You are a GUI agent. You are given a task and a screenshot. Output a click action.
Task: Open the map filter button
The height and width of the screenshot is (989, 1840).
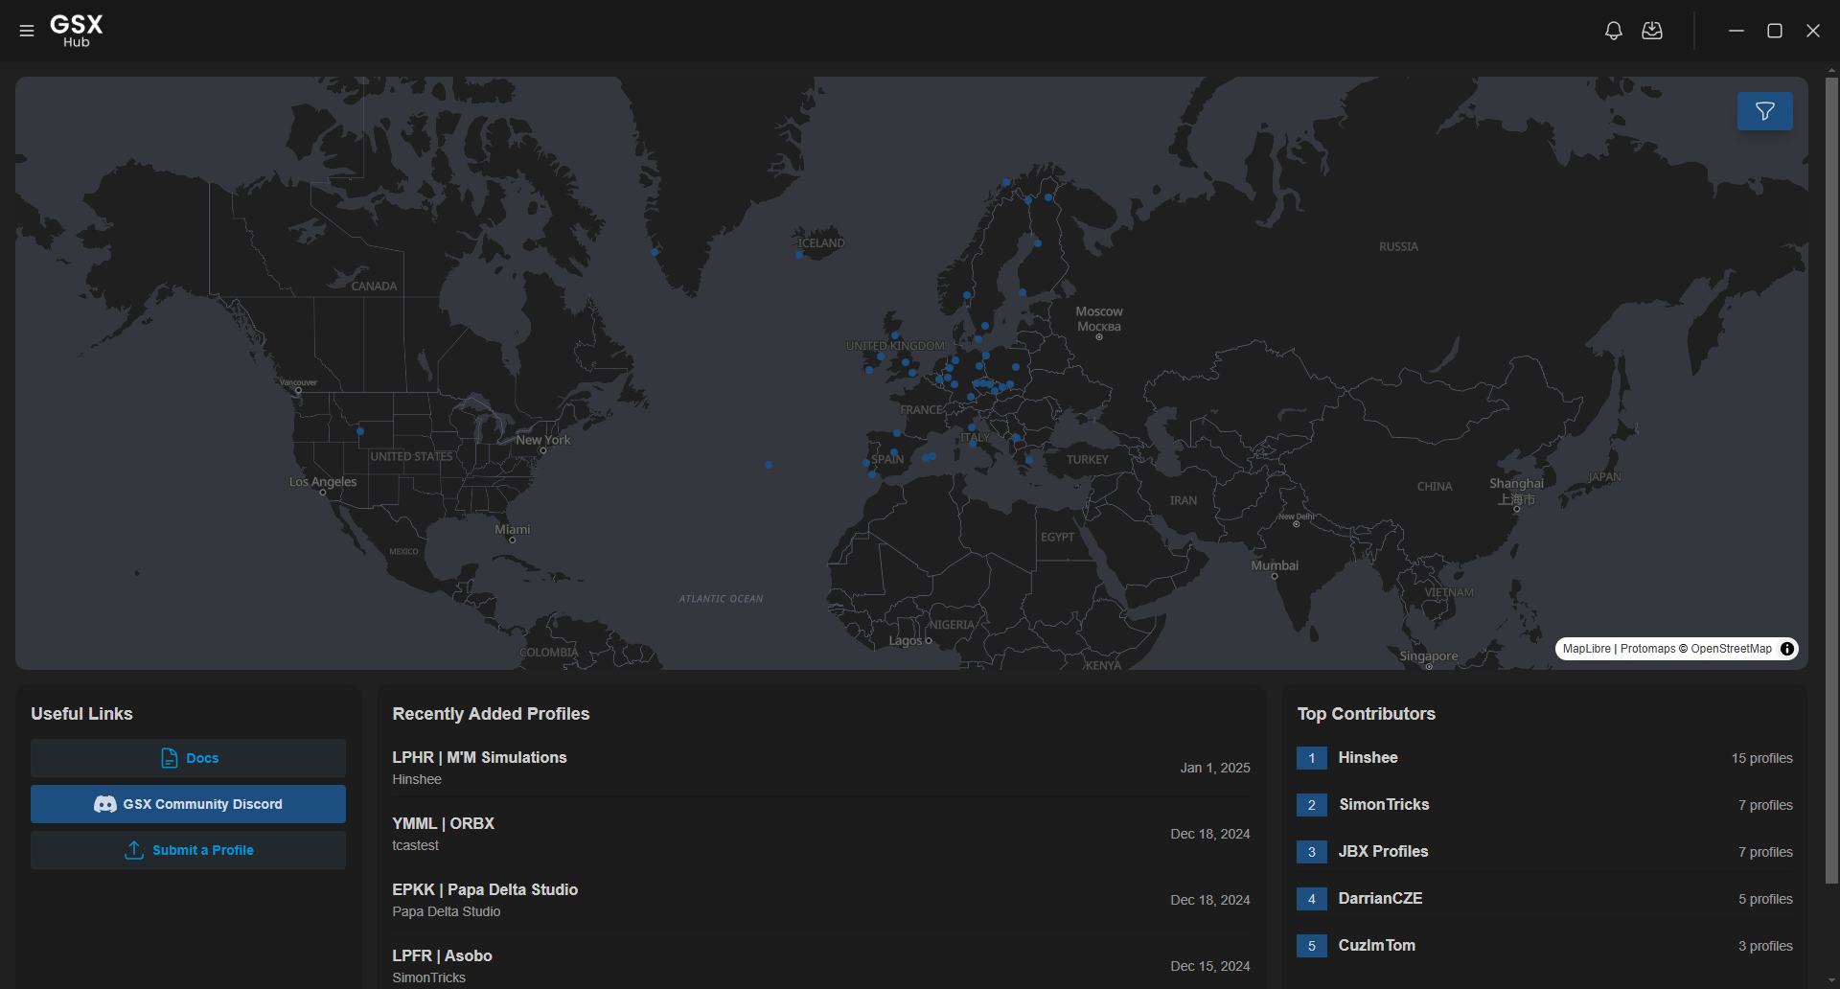[1764, 111]
